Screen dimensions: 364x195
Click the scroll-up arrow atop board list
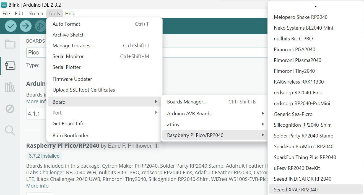tap(316, 6)
